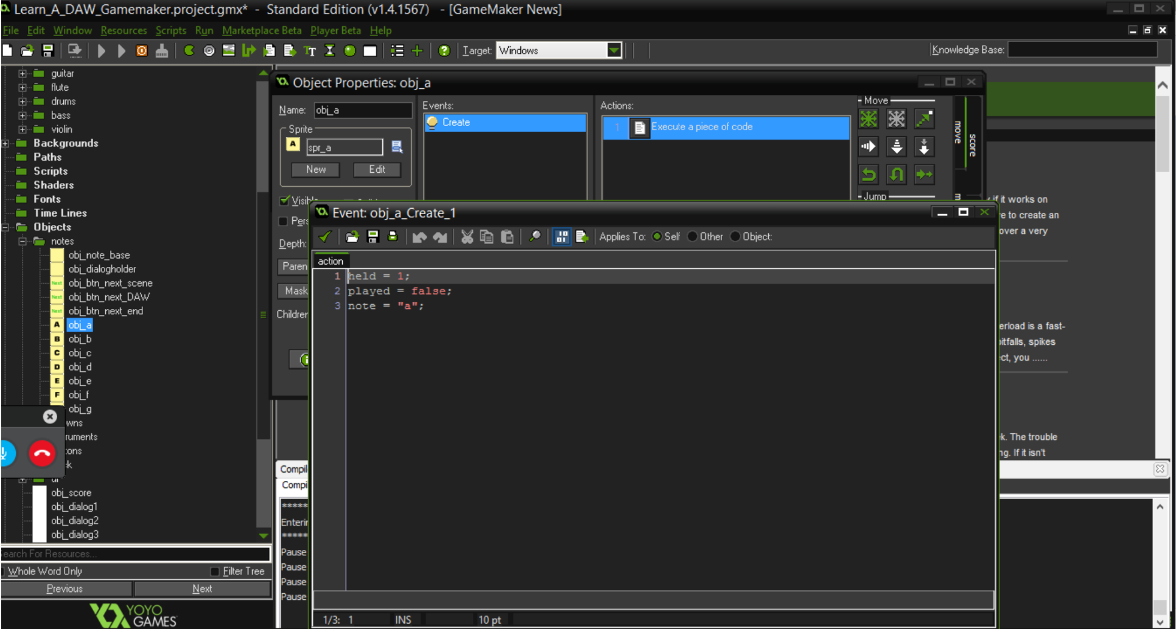Click the red end call button
The width and height of the screenshot is (1176, 629).
[42, 453]
